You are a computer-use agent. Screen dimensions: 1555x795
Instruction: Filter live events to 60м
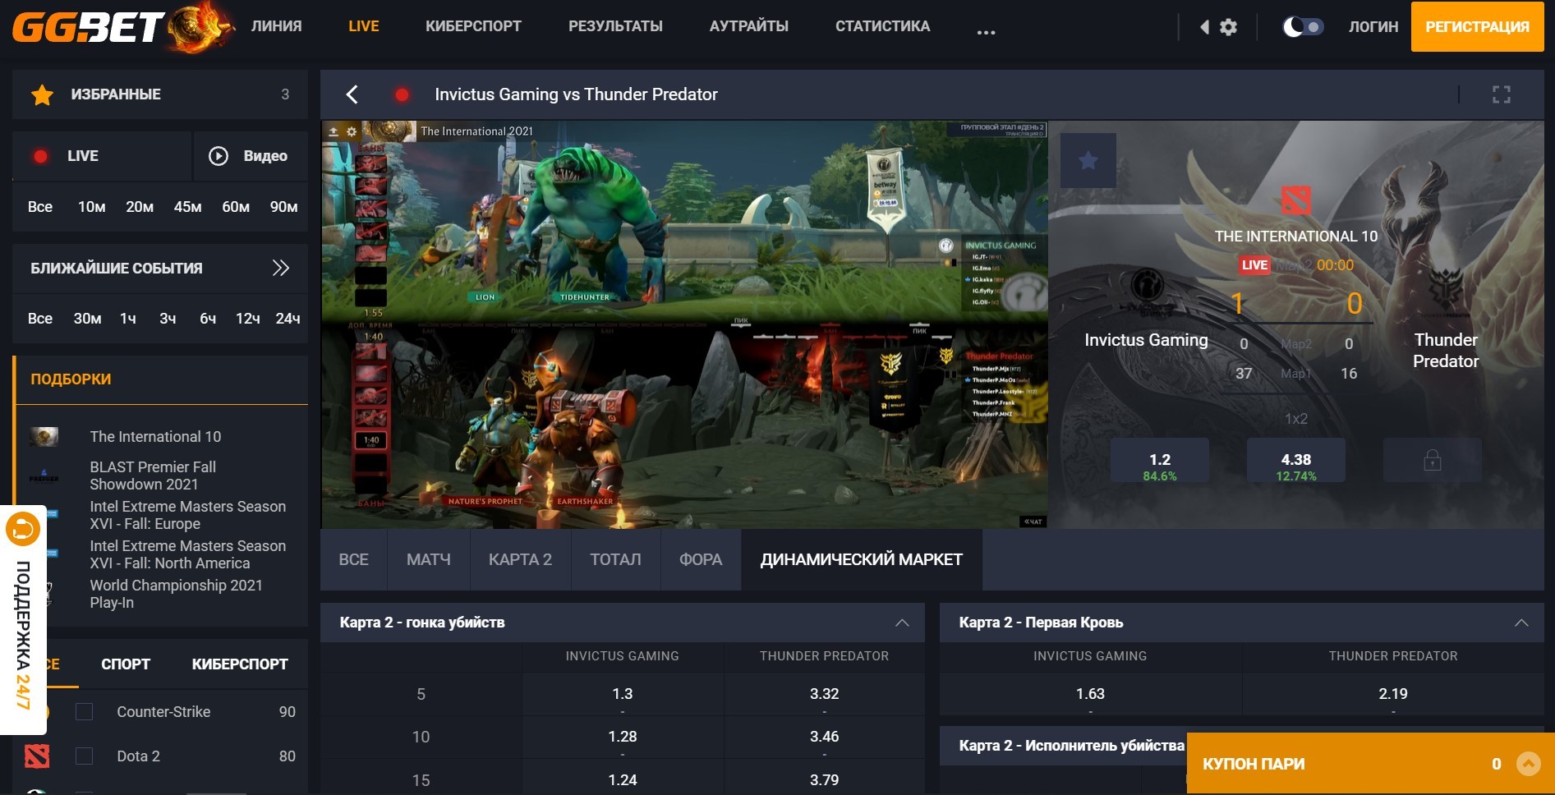pos(236,207)
